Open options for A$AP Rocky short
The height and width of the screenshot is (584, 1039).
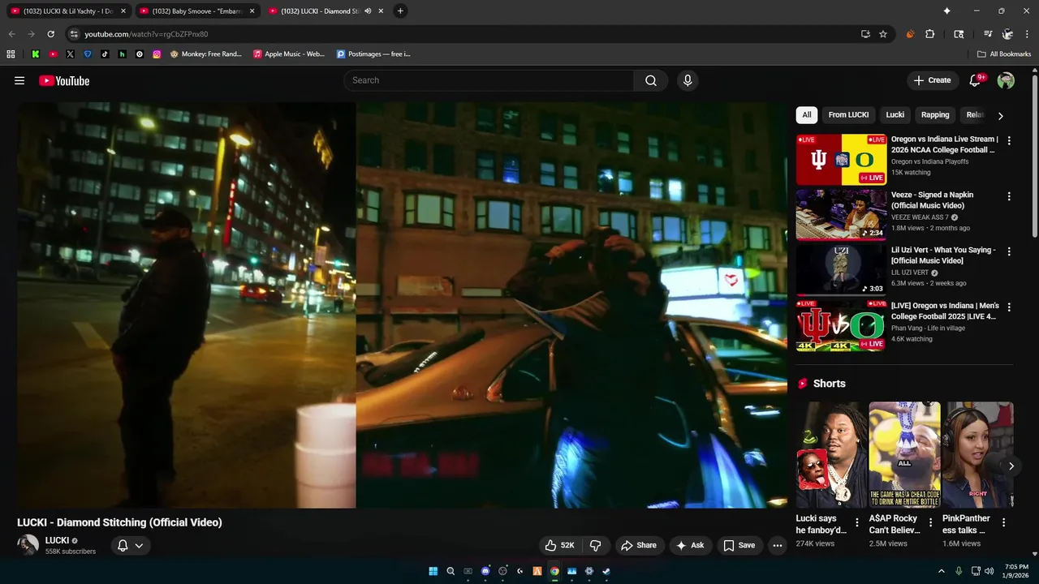click(930, 522)
